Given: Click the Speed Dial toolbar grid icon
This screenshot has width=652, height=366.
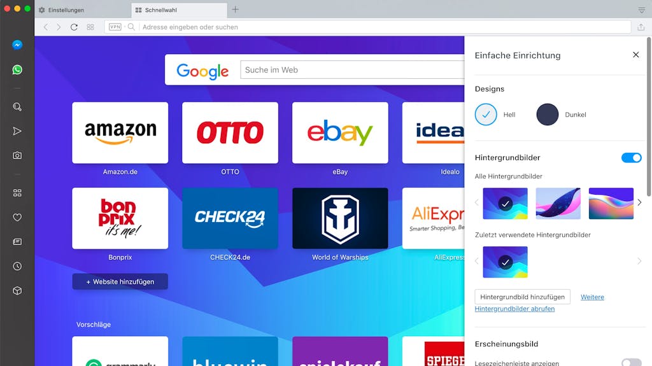Looking at the screenshot, I should 90,27.
